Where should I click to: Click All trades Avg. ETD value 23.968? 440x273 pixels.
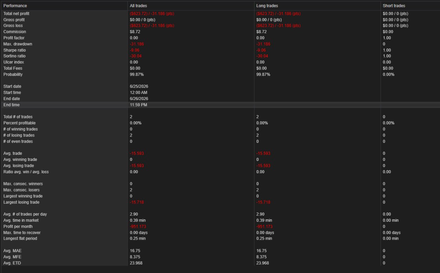coord(136,263)
